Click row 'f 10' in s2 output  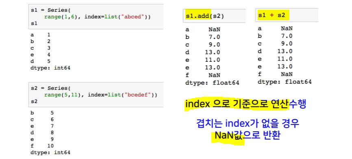click(42, 146)
